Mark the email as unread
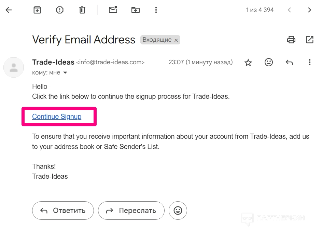322x244 pixels. (x=113, y=10)
